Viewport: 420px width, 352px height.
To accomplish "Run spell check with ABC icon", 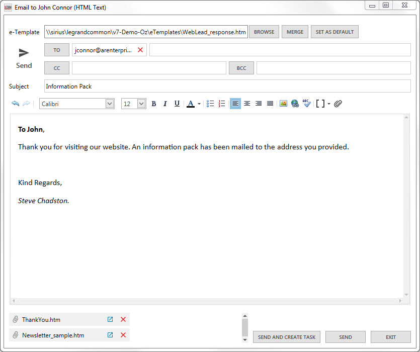I will click(307, 104).
